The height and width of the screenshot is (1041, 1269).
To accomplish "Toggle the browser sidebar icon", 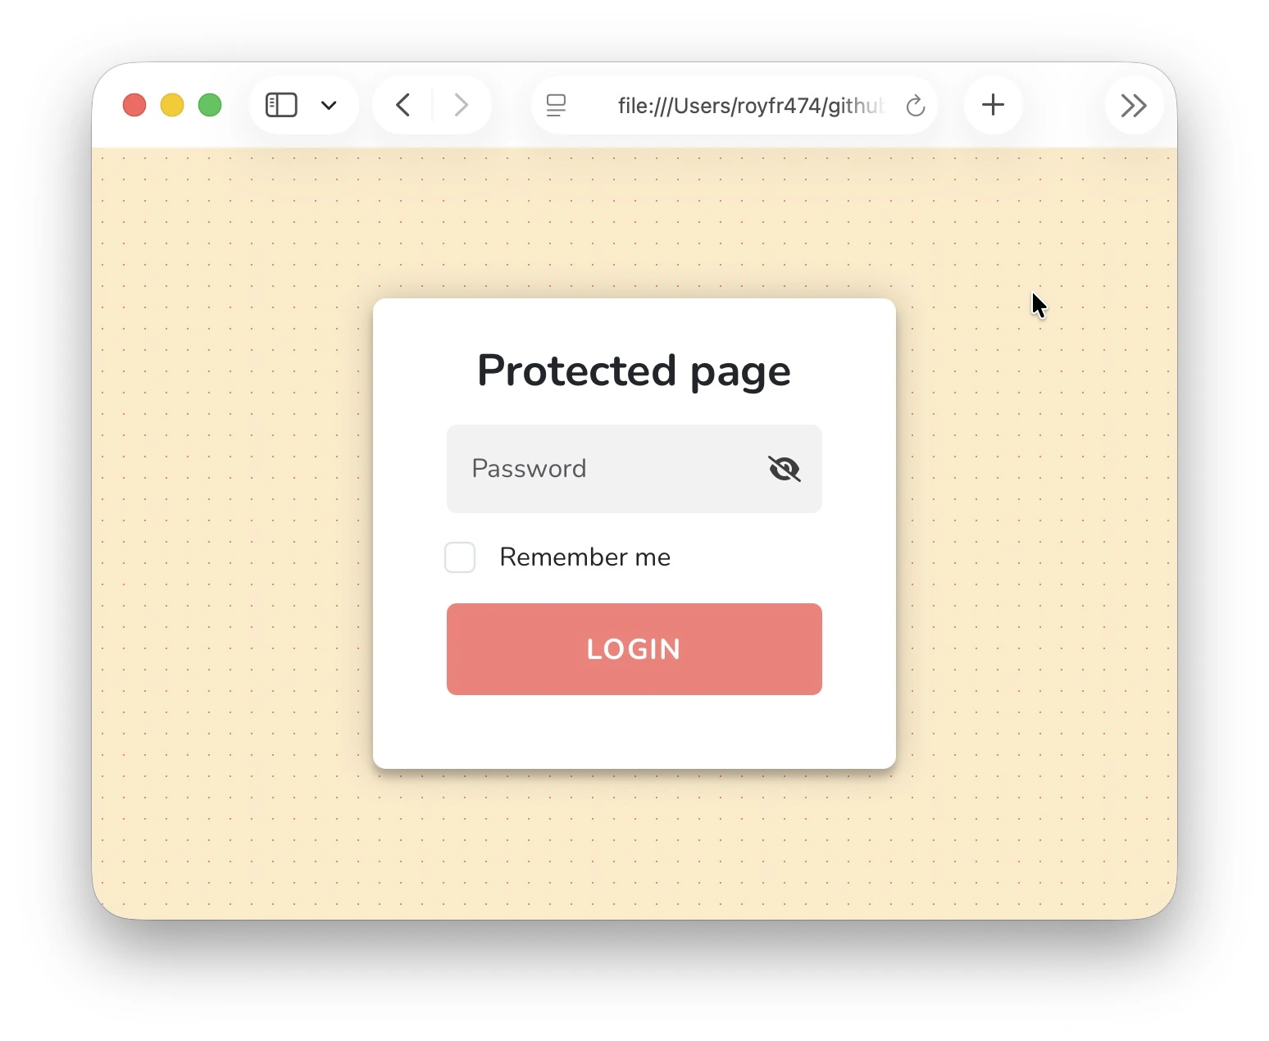I will tap(281, 105).
